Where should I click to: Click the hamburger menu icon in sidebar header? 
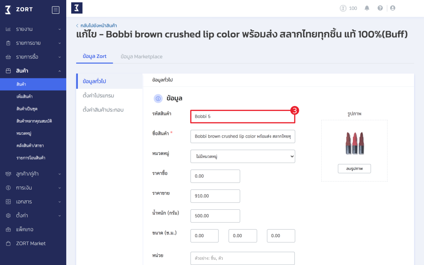pyautogui.click(x=56, y=10)
